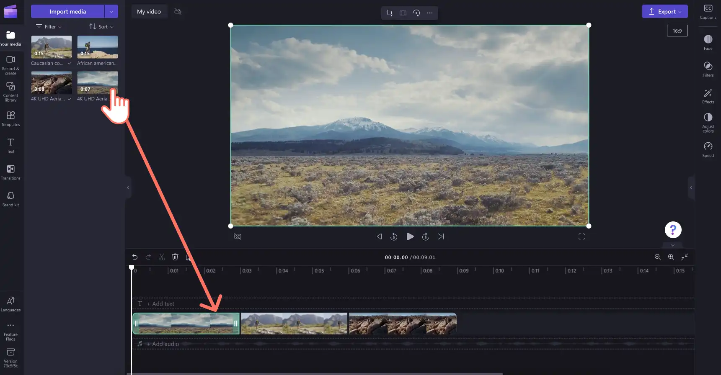Open the Brand kit panel
Viewport: 721px width, 375px height.
tap(10, 199)
